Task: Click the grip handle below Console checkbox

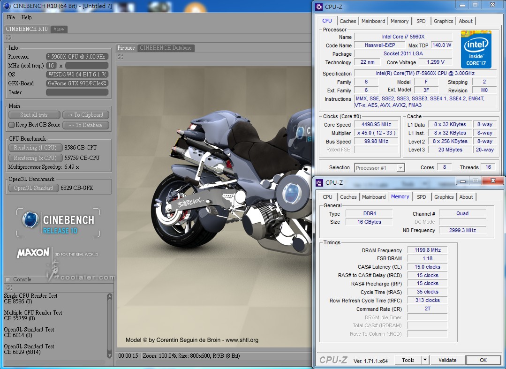Action: click(9, 287)
